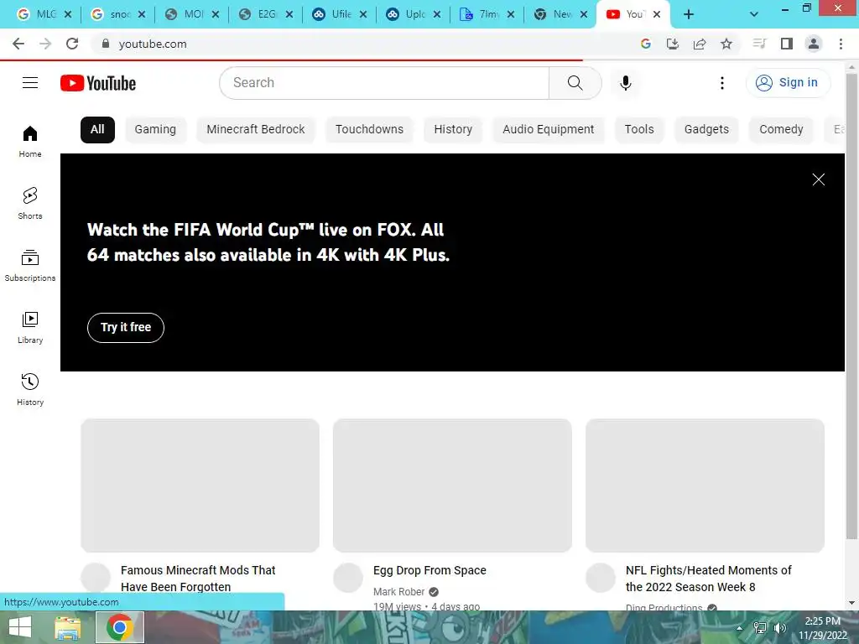Open the media control icon in the toolbar
This screenshot has width=859, height=644.
tap(759, 44)
